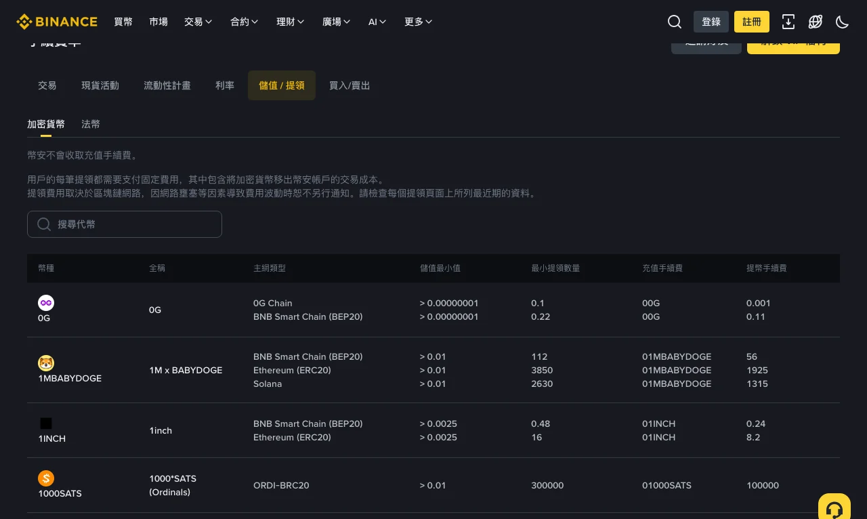
Task: Expand the 交易 dropdown in top navigation
Action: click(x=198, y=22)
